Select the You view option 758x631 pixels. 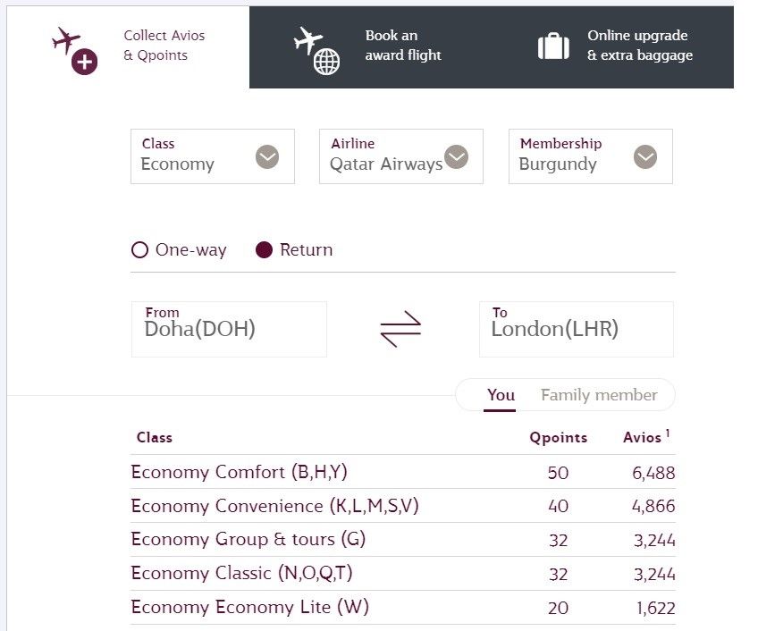pos(501,395)
